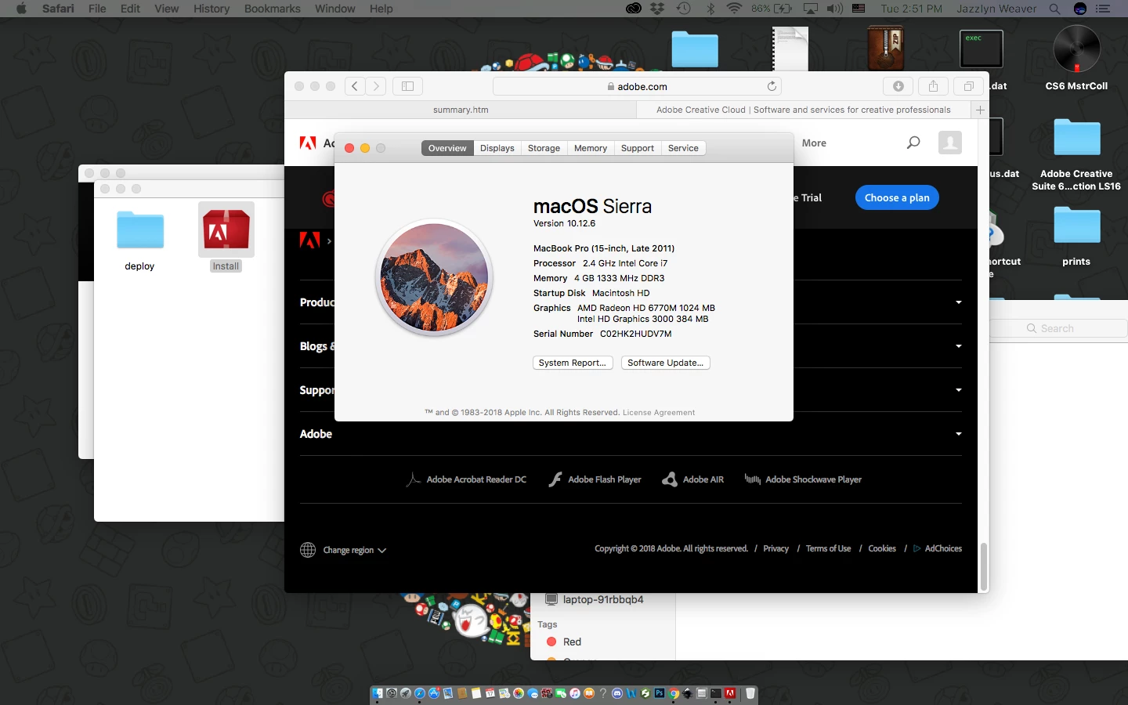
Task: Expand Products section arrow on Adobe page
Action: 958,302
